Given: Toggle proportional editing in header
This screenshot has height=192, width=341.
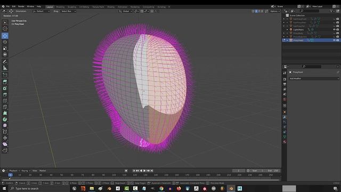Looking at the screenshot, I should [152, 11].
